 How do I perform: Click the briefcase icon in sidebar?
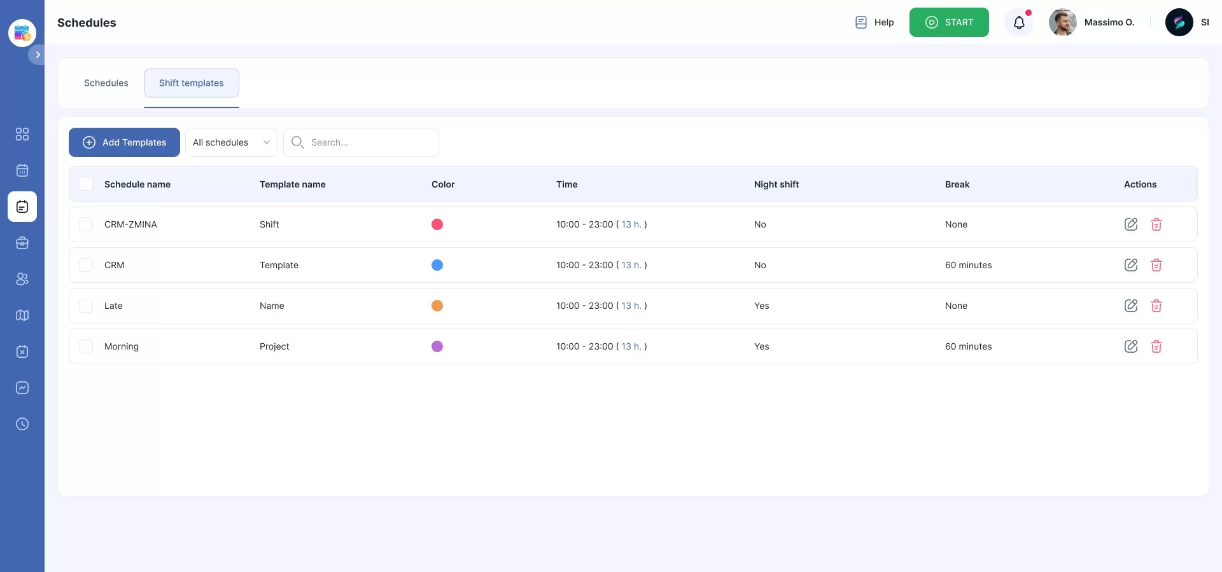coord(22,243)
